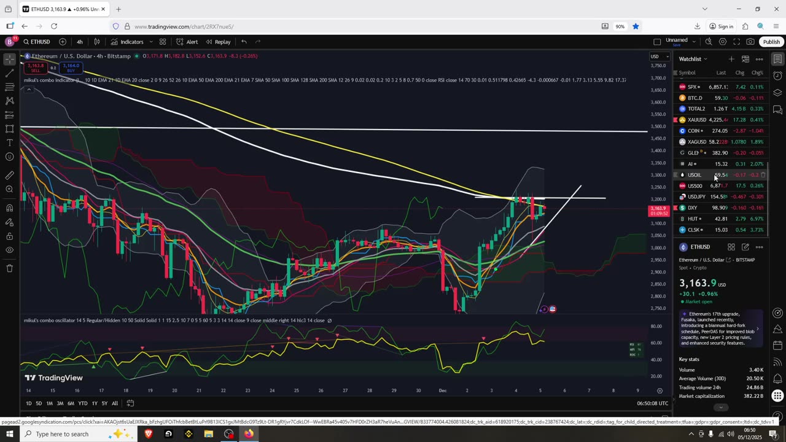The image size is (786, 442).
Task: Open the object tree layers panel
Action: click(777, 93)
